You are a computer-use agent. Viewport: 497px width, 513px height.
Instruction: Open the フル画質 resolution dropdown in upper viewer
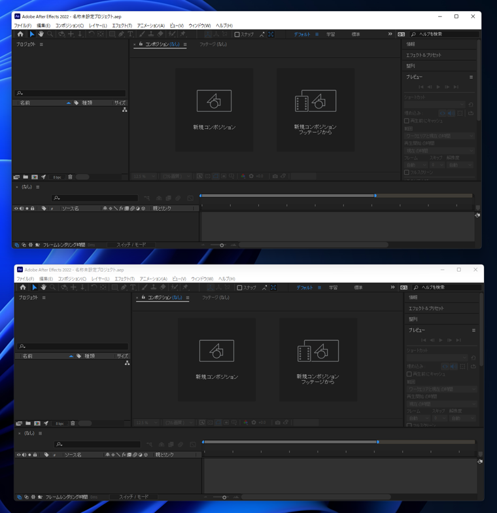pos(177,177)
